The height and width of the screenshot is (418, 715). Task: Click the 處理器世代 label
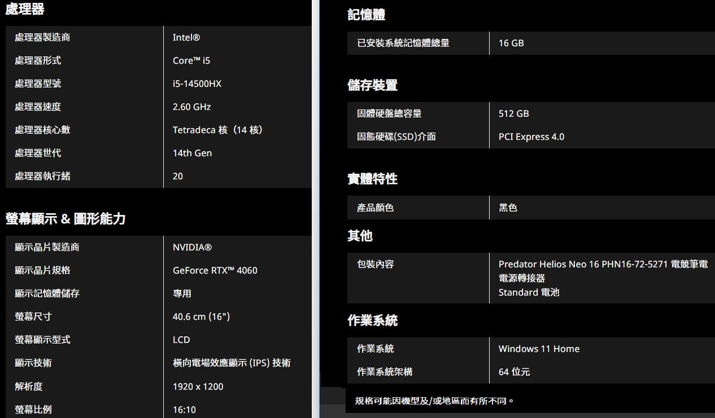[38, 153]
